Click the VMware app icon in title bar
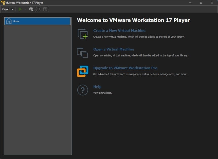 [3, 3]
